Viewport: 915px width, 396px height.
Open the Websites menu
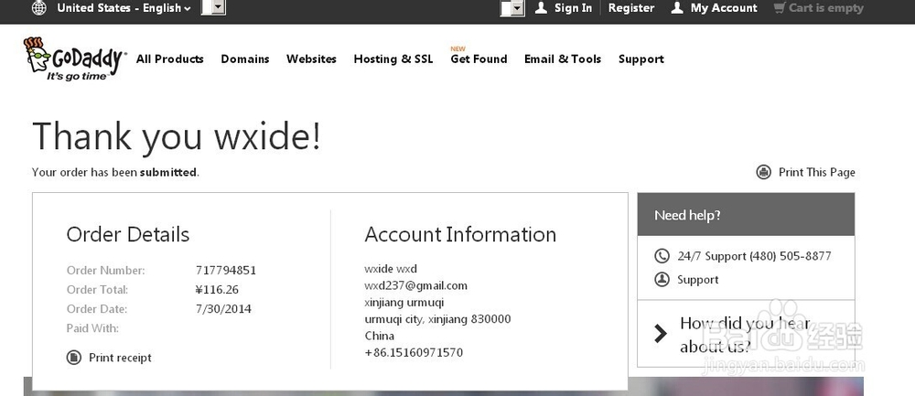click(x=312, y=59)
